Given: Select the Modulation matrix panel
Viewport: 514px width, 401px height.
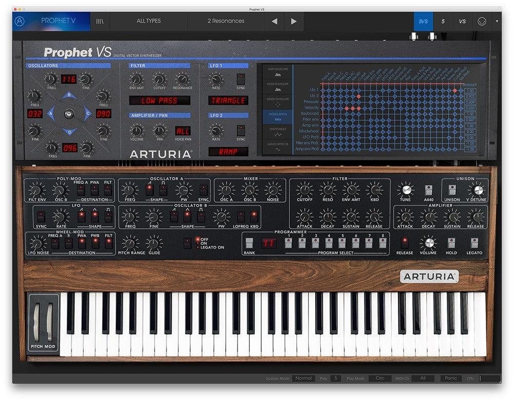Looking at the screenshot, I should click(278, 117).
